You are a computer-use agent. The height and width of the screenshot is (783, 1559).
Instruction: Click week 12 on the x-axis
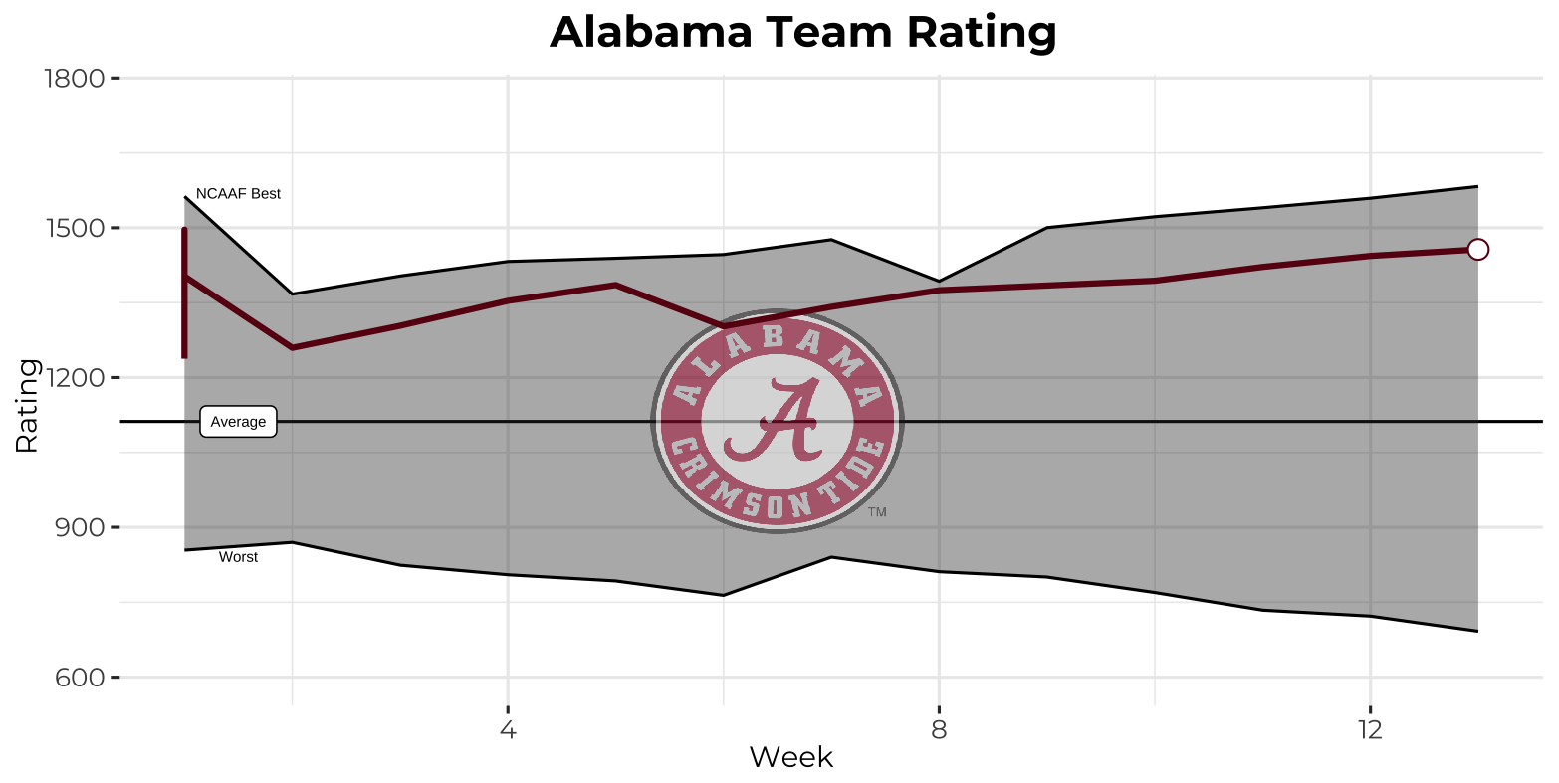pos(1370,729)
